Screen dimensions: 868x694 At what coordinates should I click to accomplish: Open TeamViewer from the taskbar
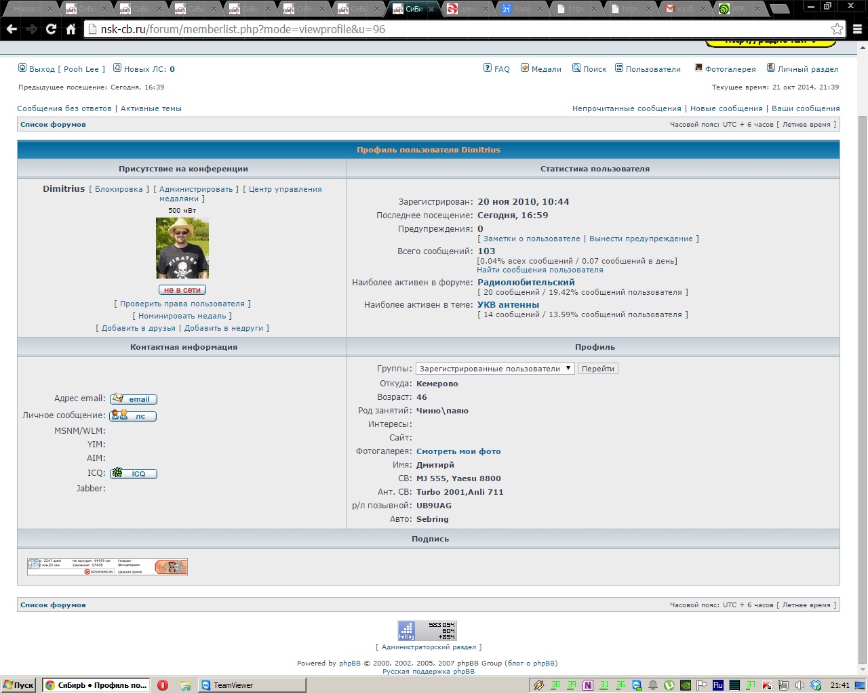click(x=233, y=685)
